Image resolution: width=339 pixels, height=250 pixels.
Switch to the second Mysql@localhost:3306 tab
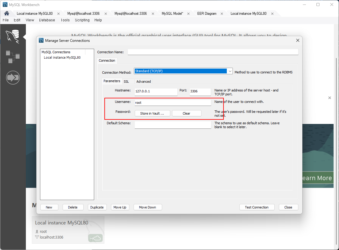point(131,14)
